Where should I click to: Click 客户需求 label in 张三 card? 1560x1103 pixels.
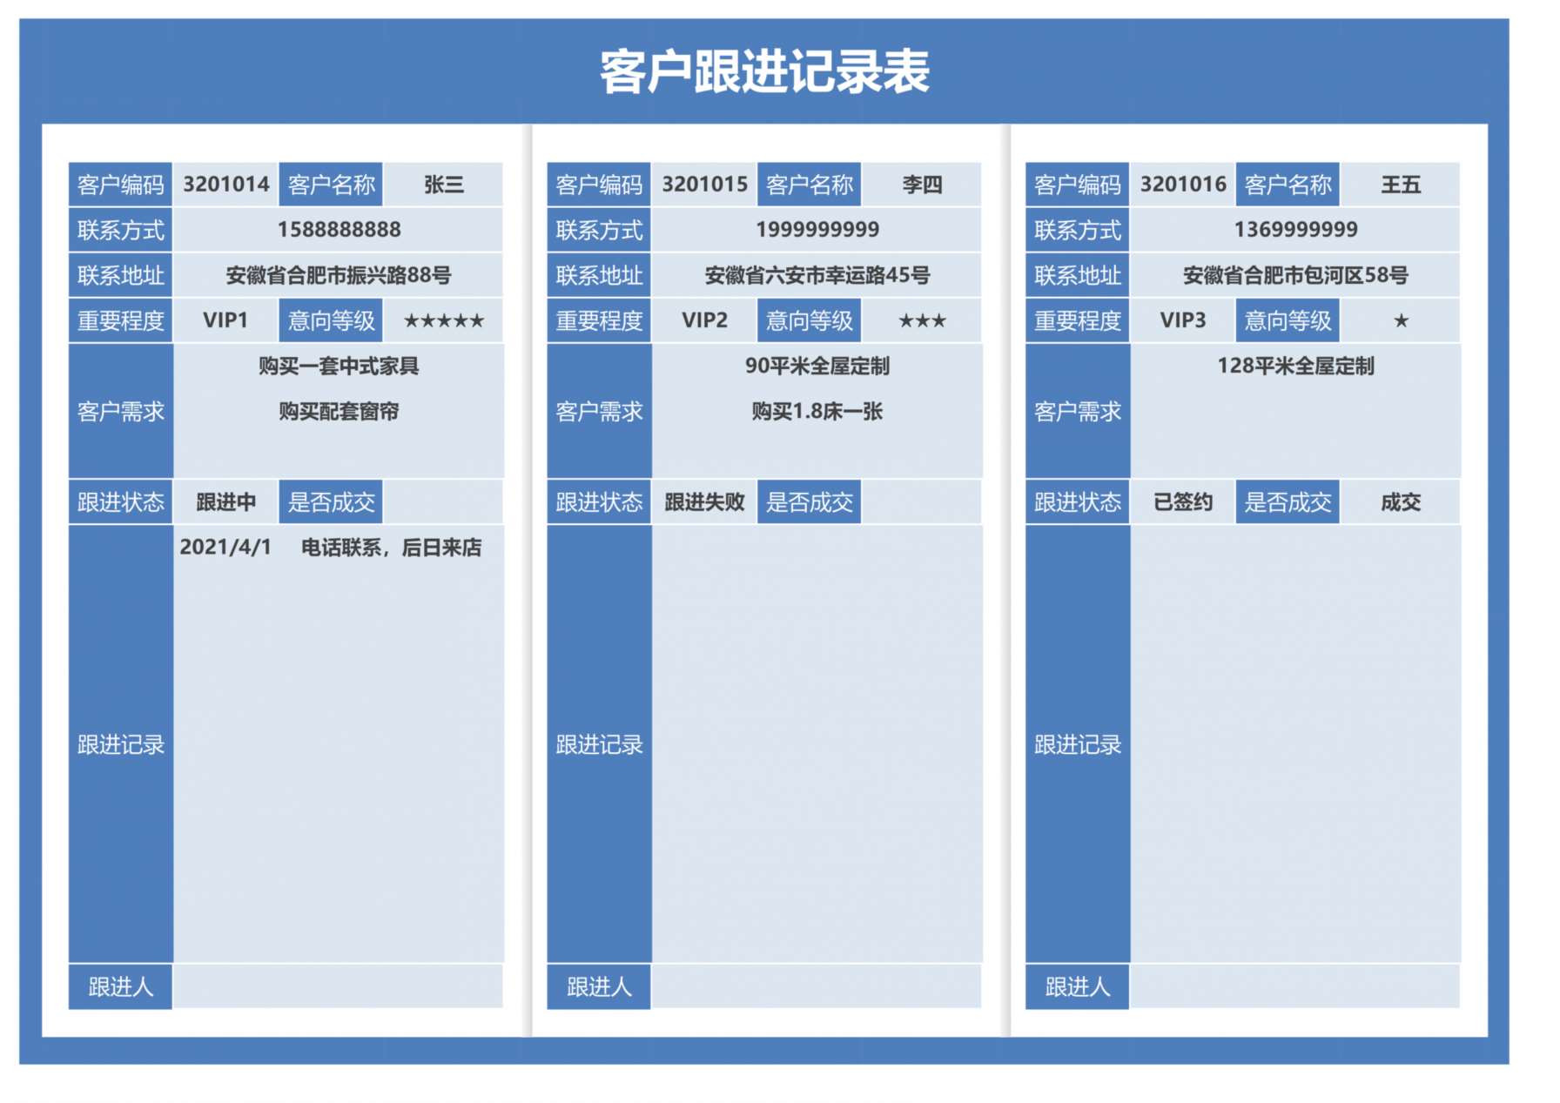(x=121, y=411)
